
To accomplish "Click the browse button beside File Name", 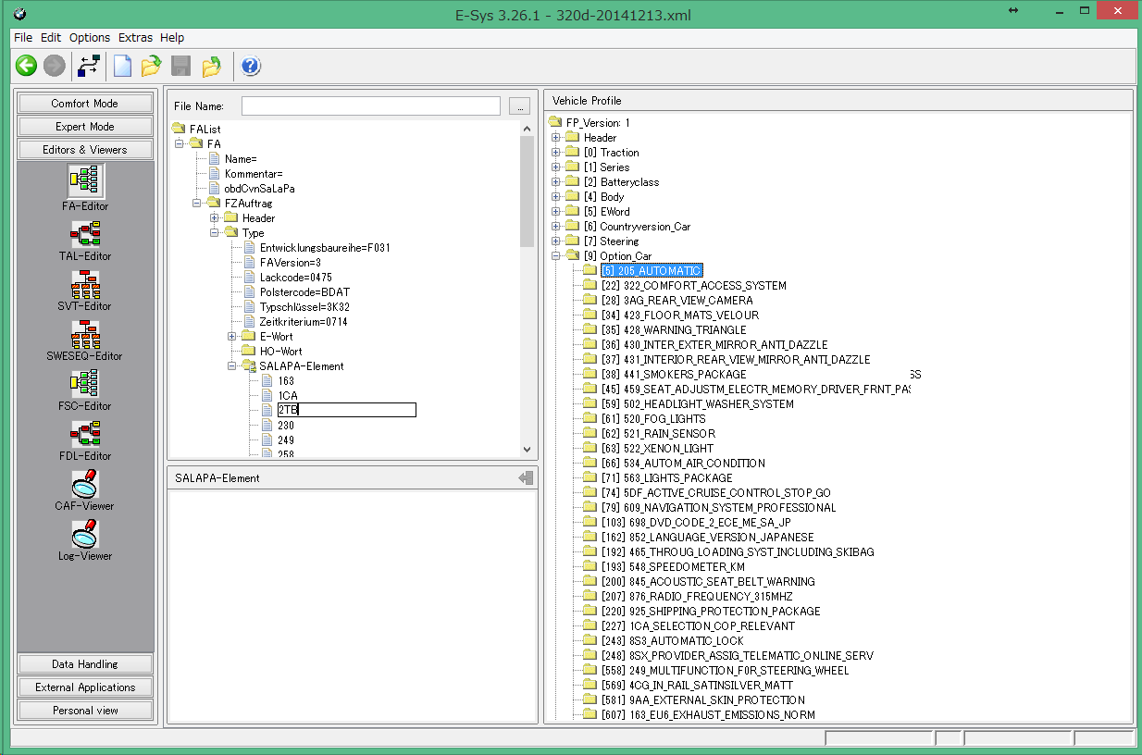I will click(x=519, y=106).
